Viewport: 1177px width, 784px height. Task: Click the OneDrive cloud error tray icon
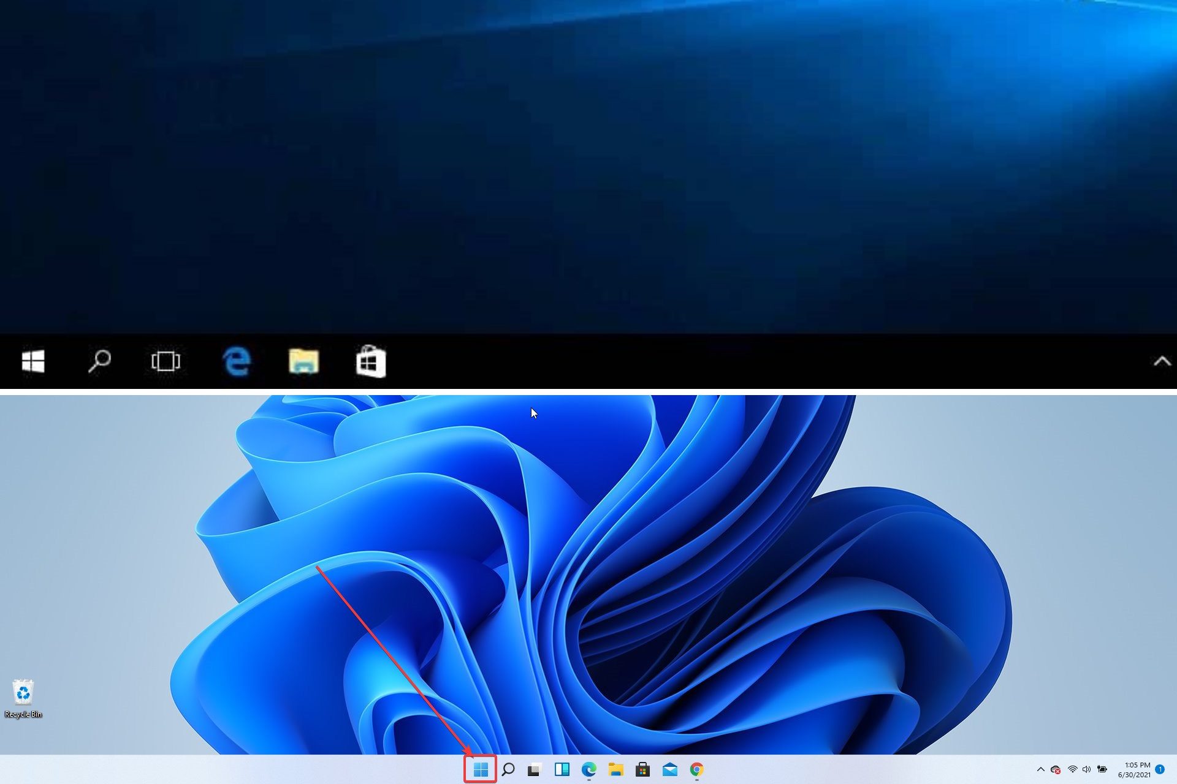[x=1056, y=769]
